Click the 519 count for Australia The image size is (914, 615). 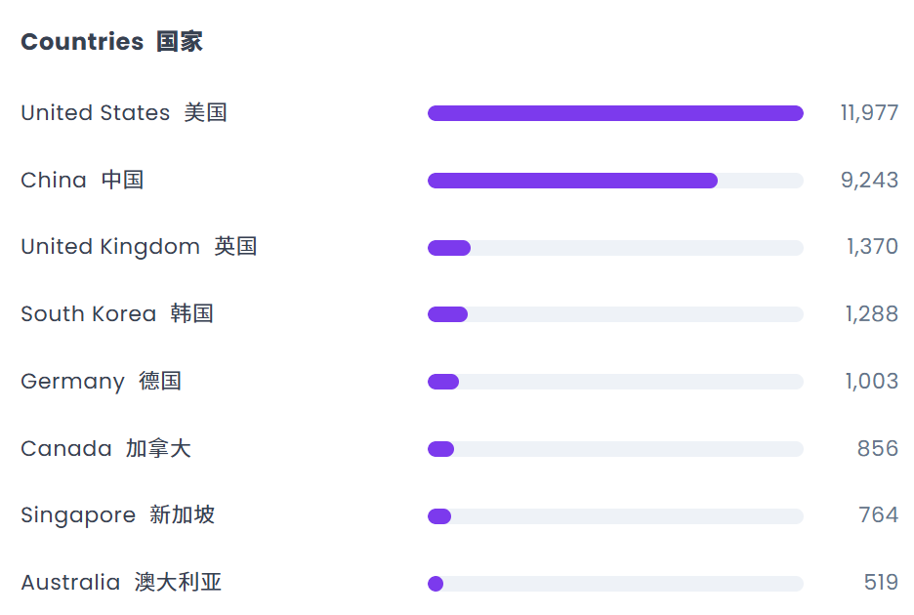click(x=881, y=583)
